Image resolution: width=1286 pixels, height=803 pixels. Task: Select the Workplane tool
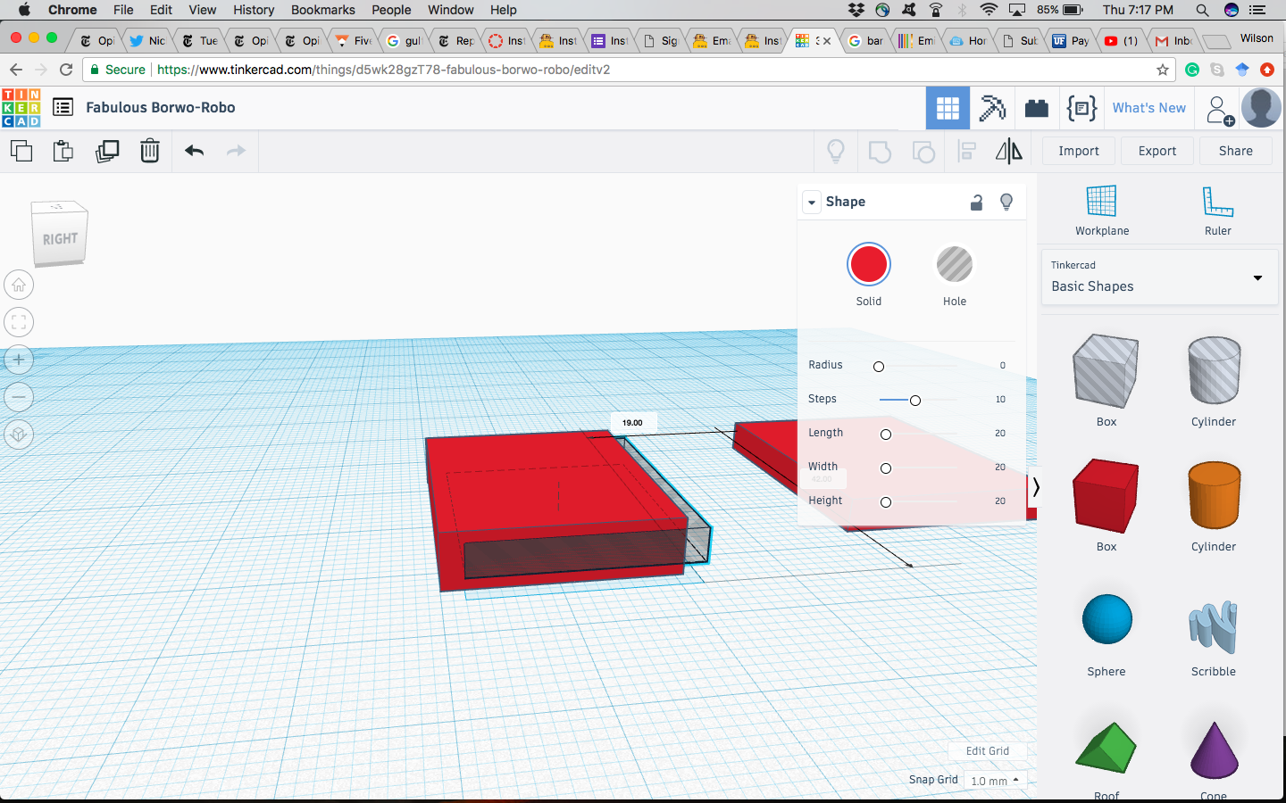[x=1101, y=211]
